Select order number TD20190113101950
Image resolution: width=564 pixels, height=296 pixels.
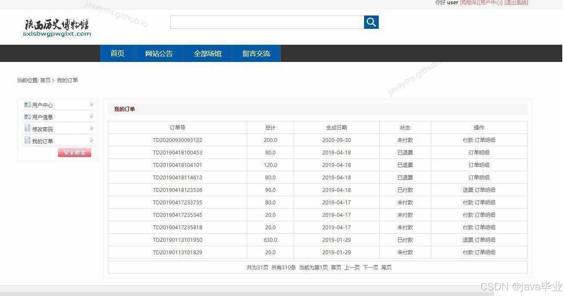coord(178,240)
